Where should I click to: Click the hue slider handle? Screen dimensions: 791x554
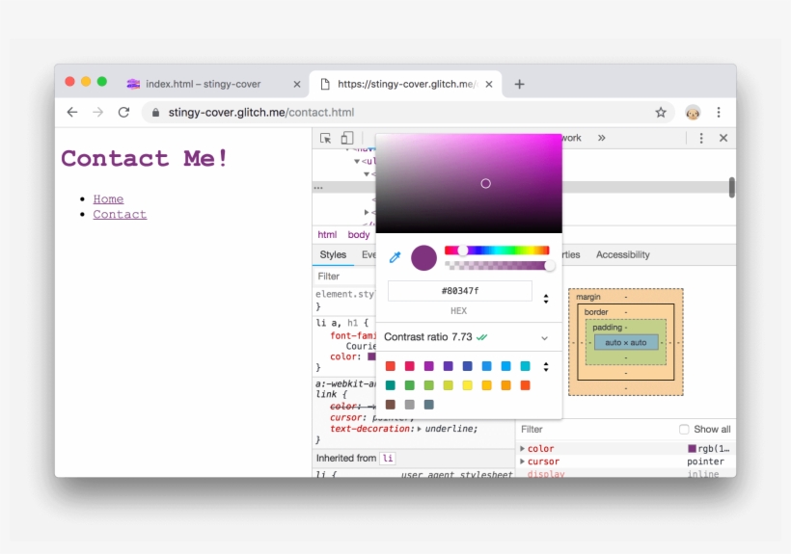[463, 251]
